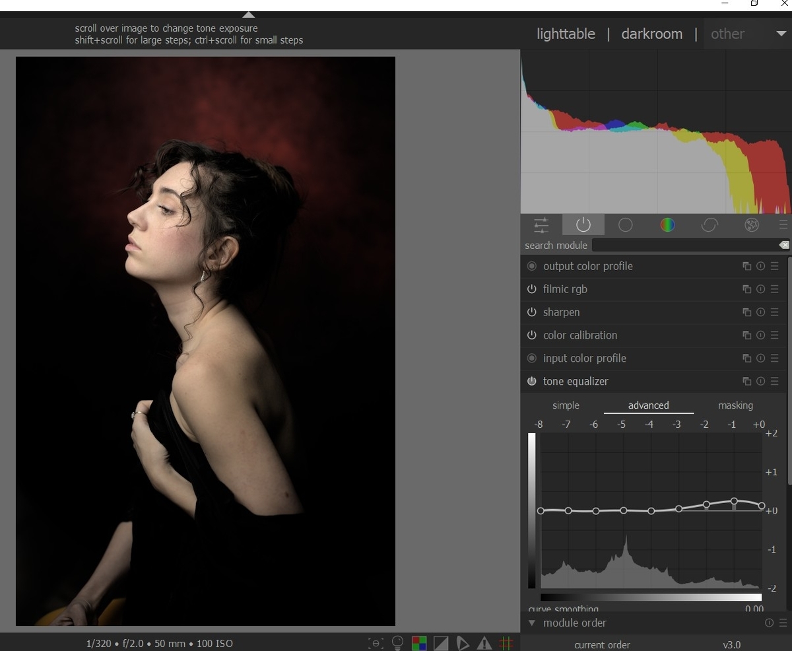Screen dimensions: 792x651
Task: Open color calibration presets menu
Action: 775,335
